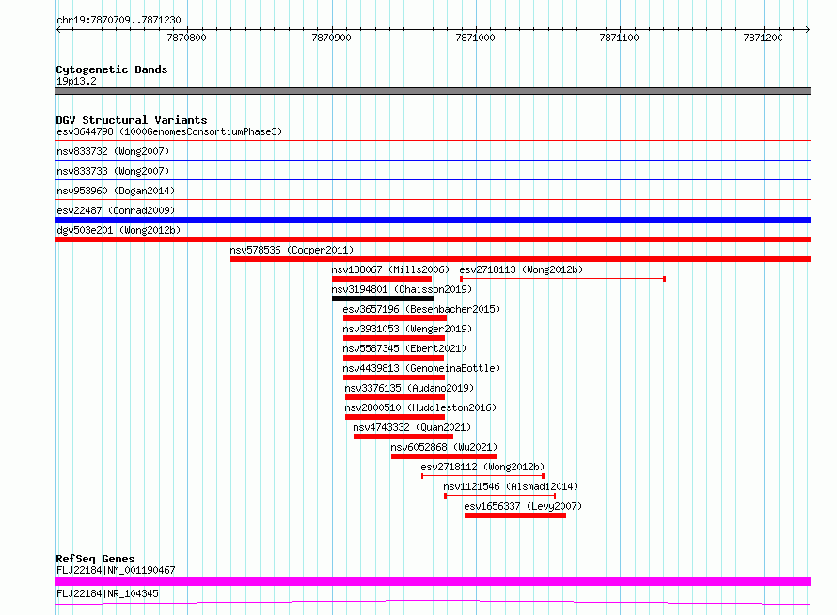Click red bar under nsv2800510
This screenshot has width=837, height=615.
pos(395,417)
